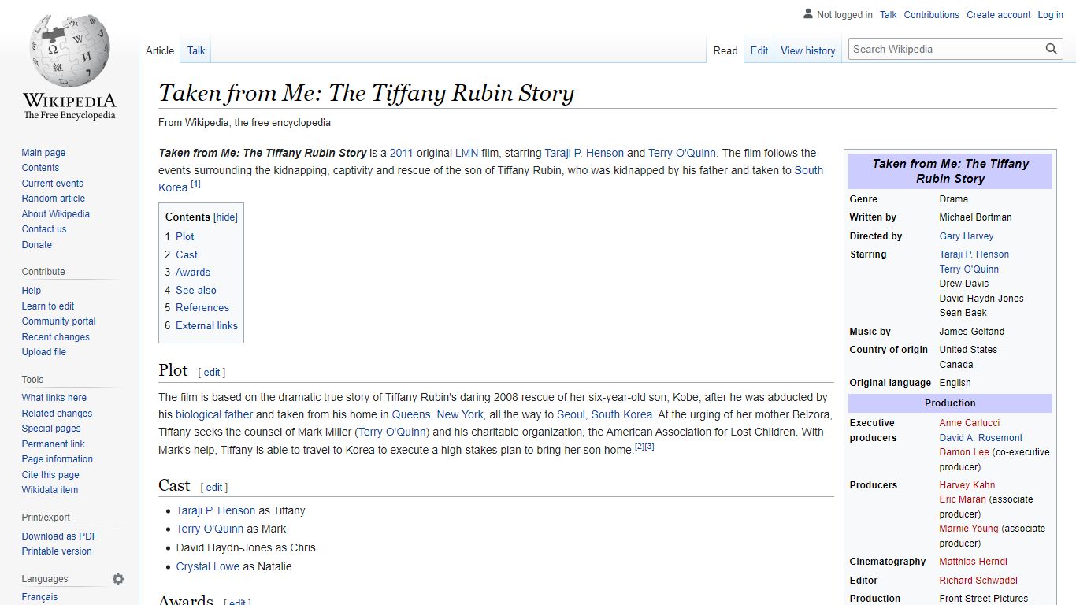Open Current events
Image resolution: width=1076 pixels, height=605 pixels.
52,184
